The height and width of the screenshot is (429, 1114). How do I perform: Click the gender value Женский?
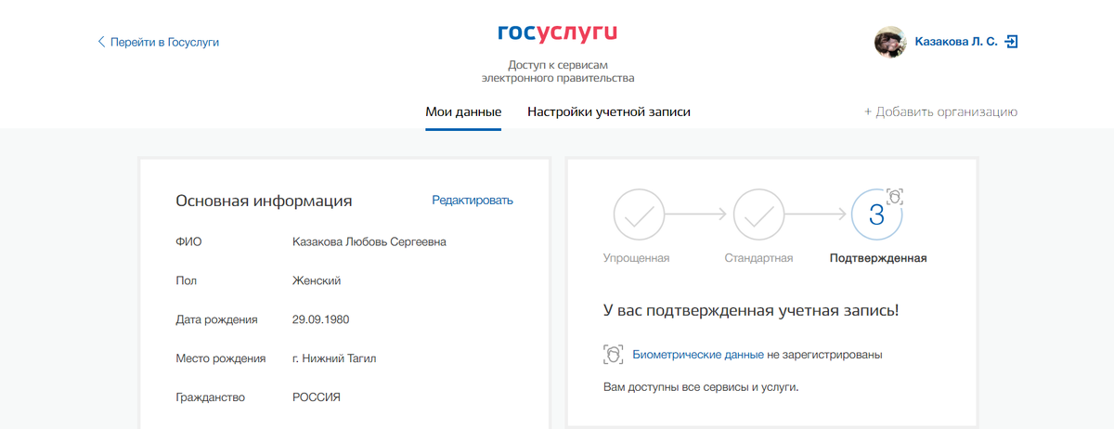click(317, 281)
